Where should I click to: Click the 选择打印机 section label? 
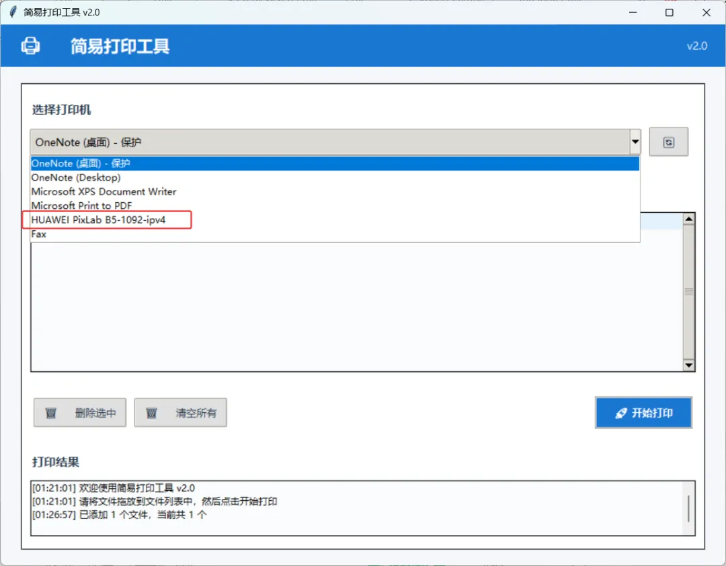point(61,109)
